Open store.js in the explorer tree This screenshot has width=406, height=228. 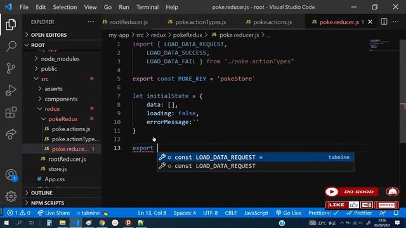click(58, 169)
